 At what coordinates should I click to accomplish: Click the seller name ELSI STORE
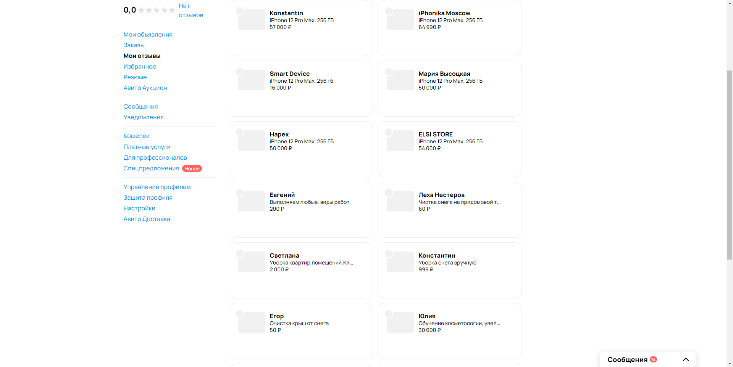tap(436, 134)
